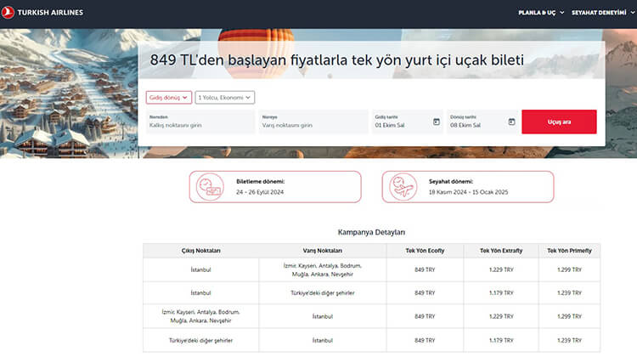
Task: Click the Kampanya Detayları heading
Action: 371,232
